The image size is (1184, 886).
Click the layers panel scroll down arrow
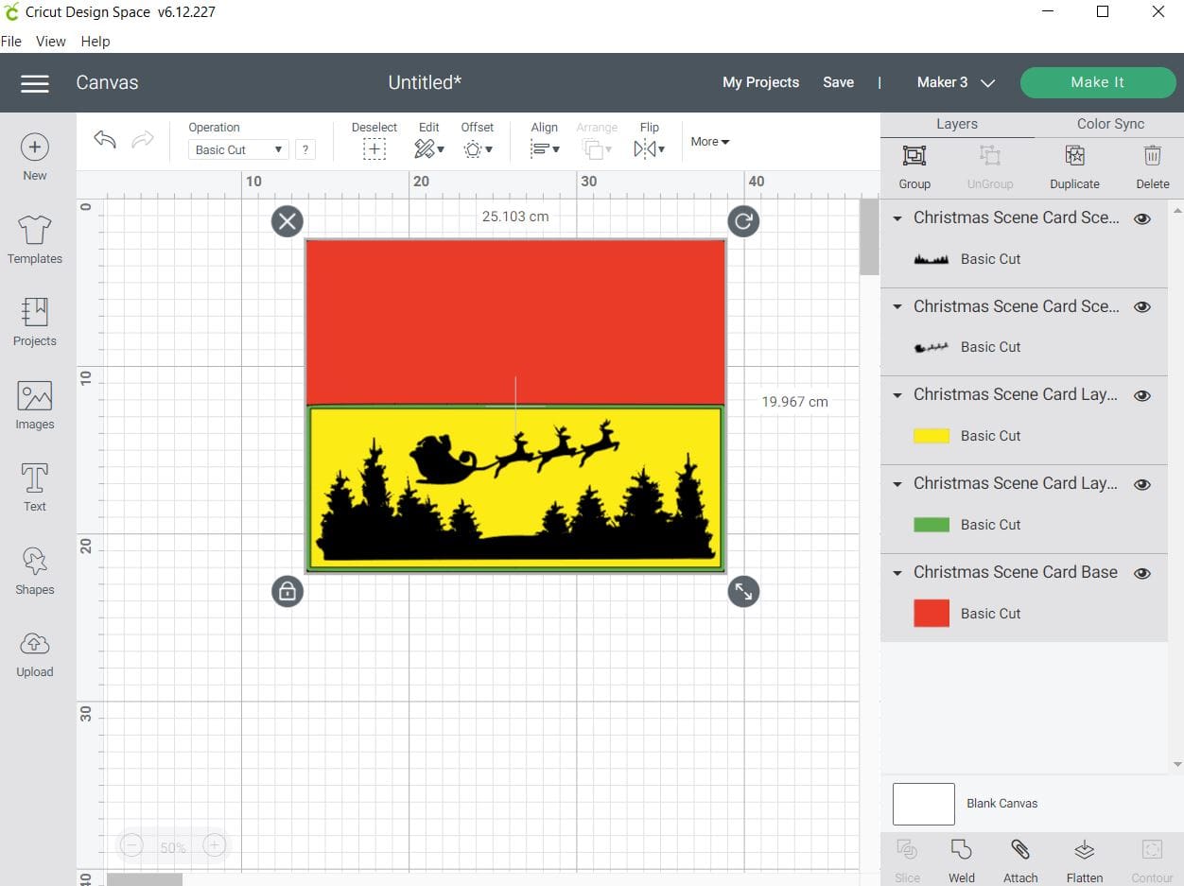click(1176, 764)
